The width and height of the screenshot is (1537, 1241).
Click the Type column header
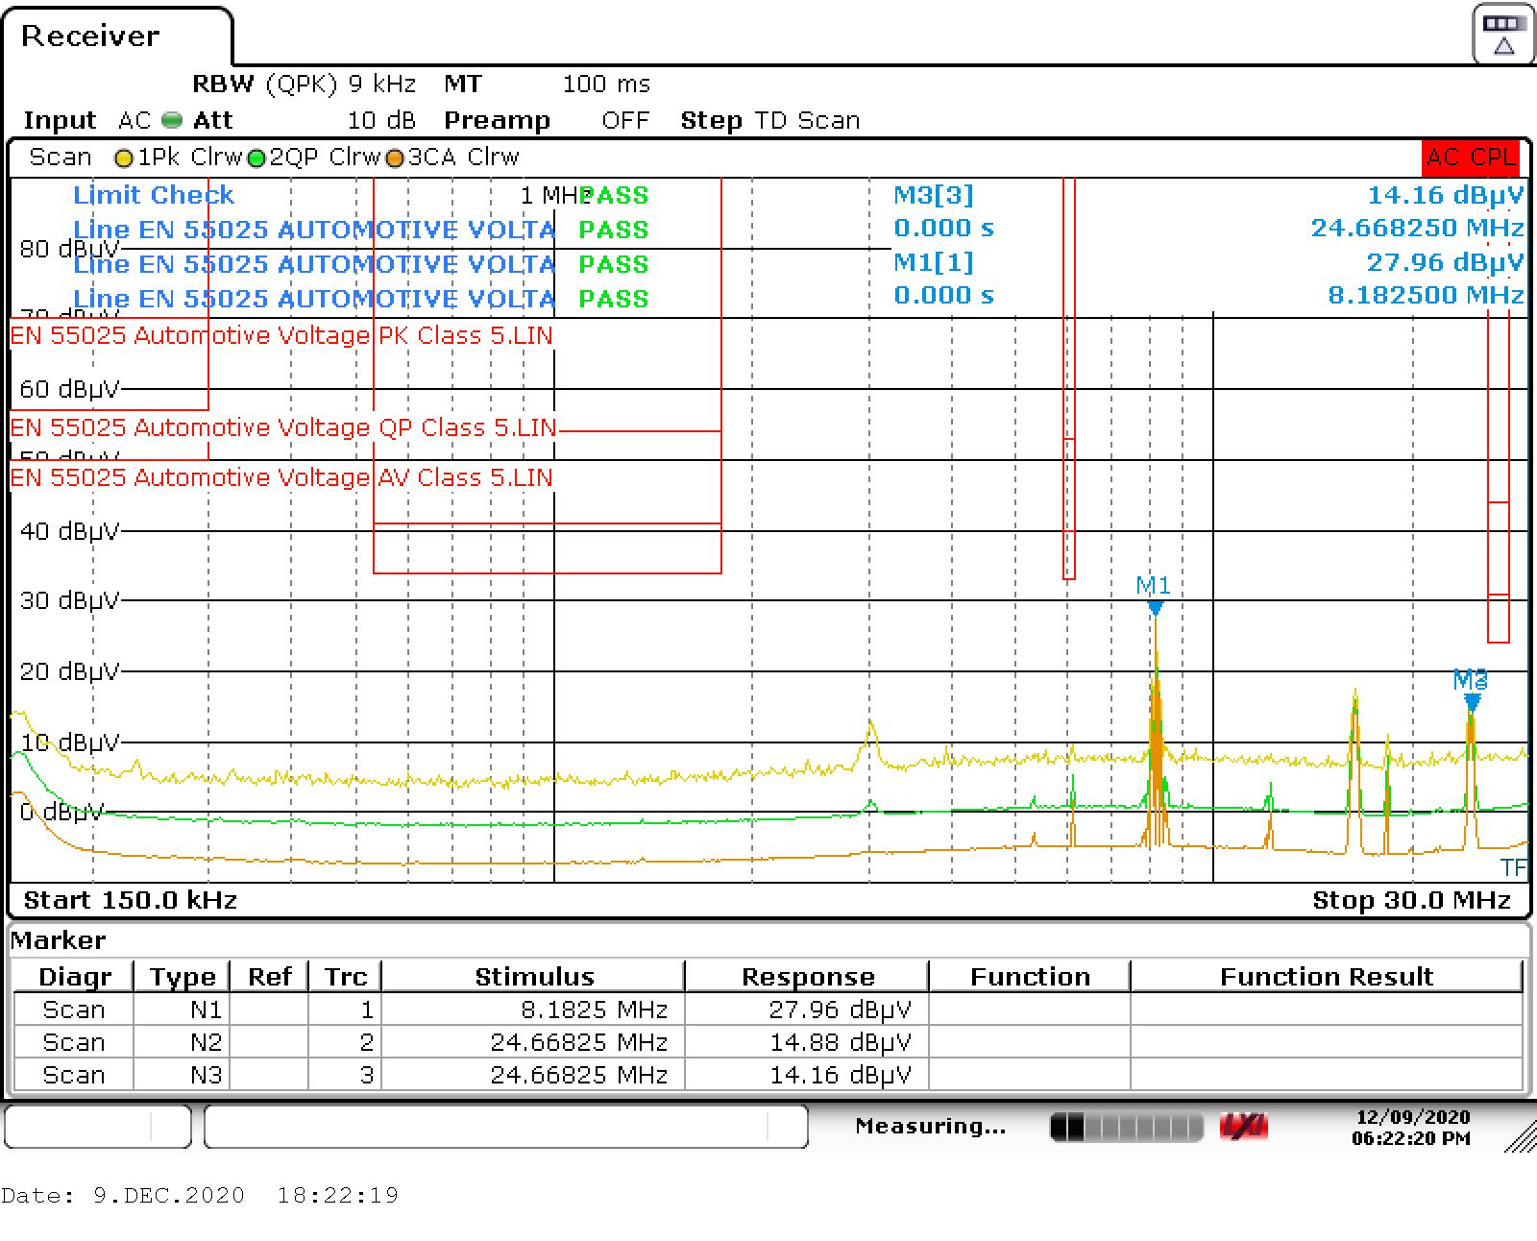[x=183, y=977]
